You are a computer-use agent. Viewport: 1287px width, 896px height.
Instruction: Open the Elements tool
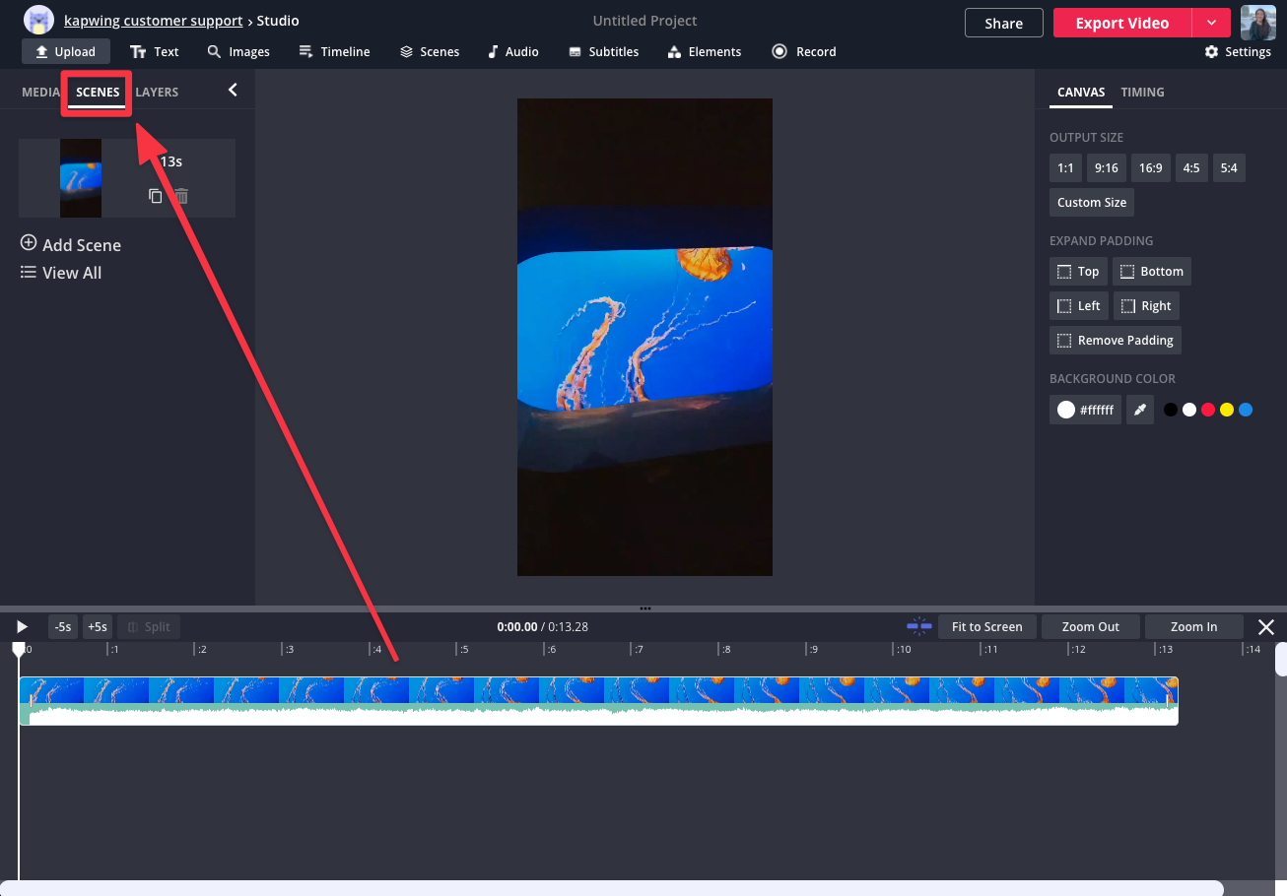(x=704, y=51)
